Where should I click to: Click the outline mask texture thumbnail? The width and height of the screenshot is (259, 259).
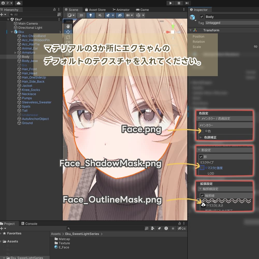tap(203, 205)
